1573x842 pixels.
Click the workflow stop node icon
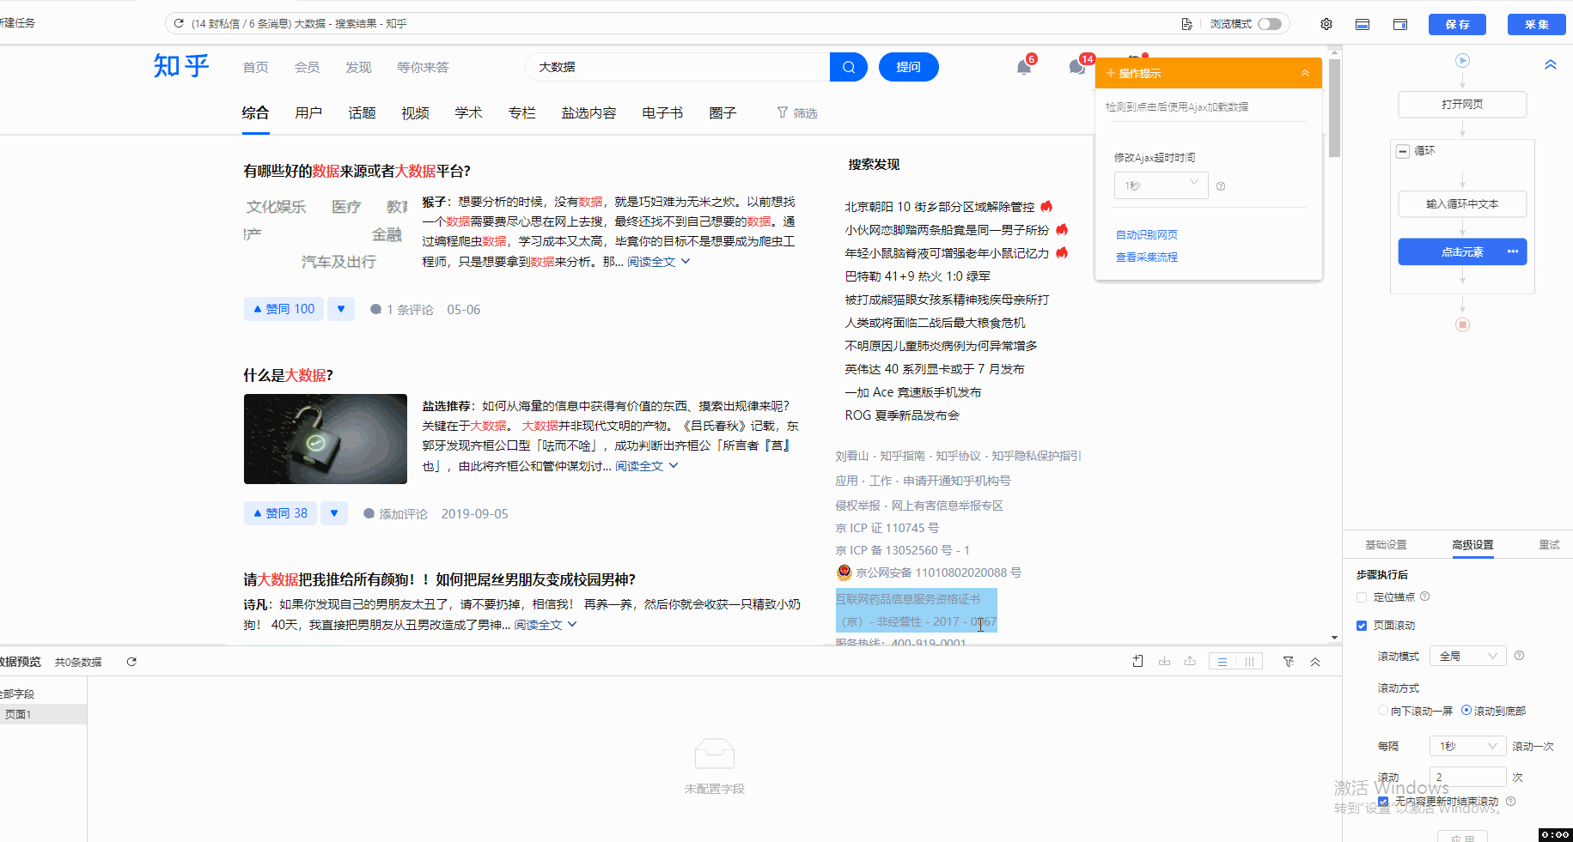(1463, 324)
